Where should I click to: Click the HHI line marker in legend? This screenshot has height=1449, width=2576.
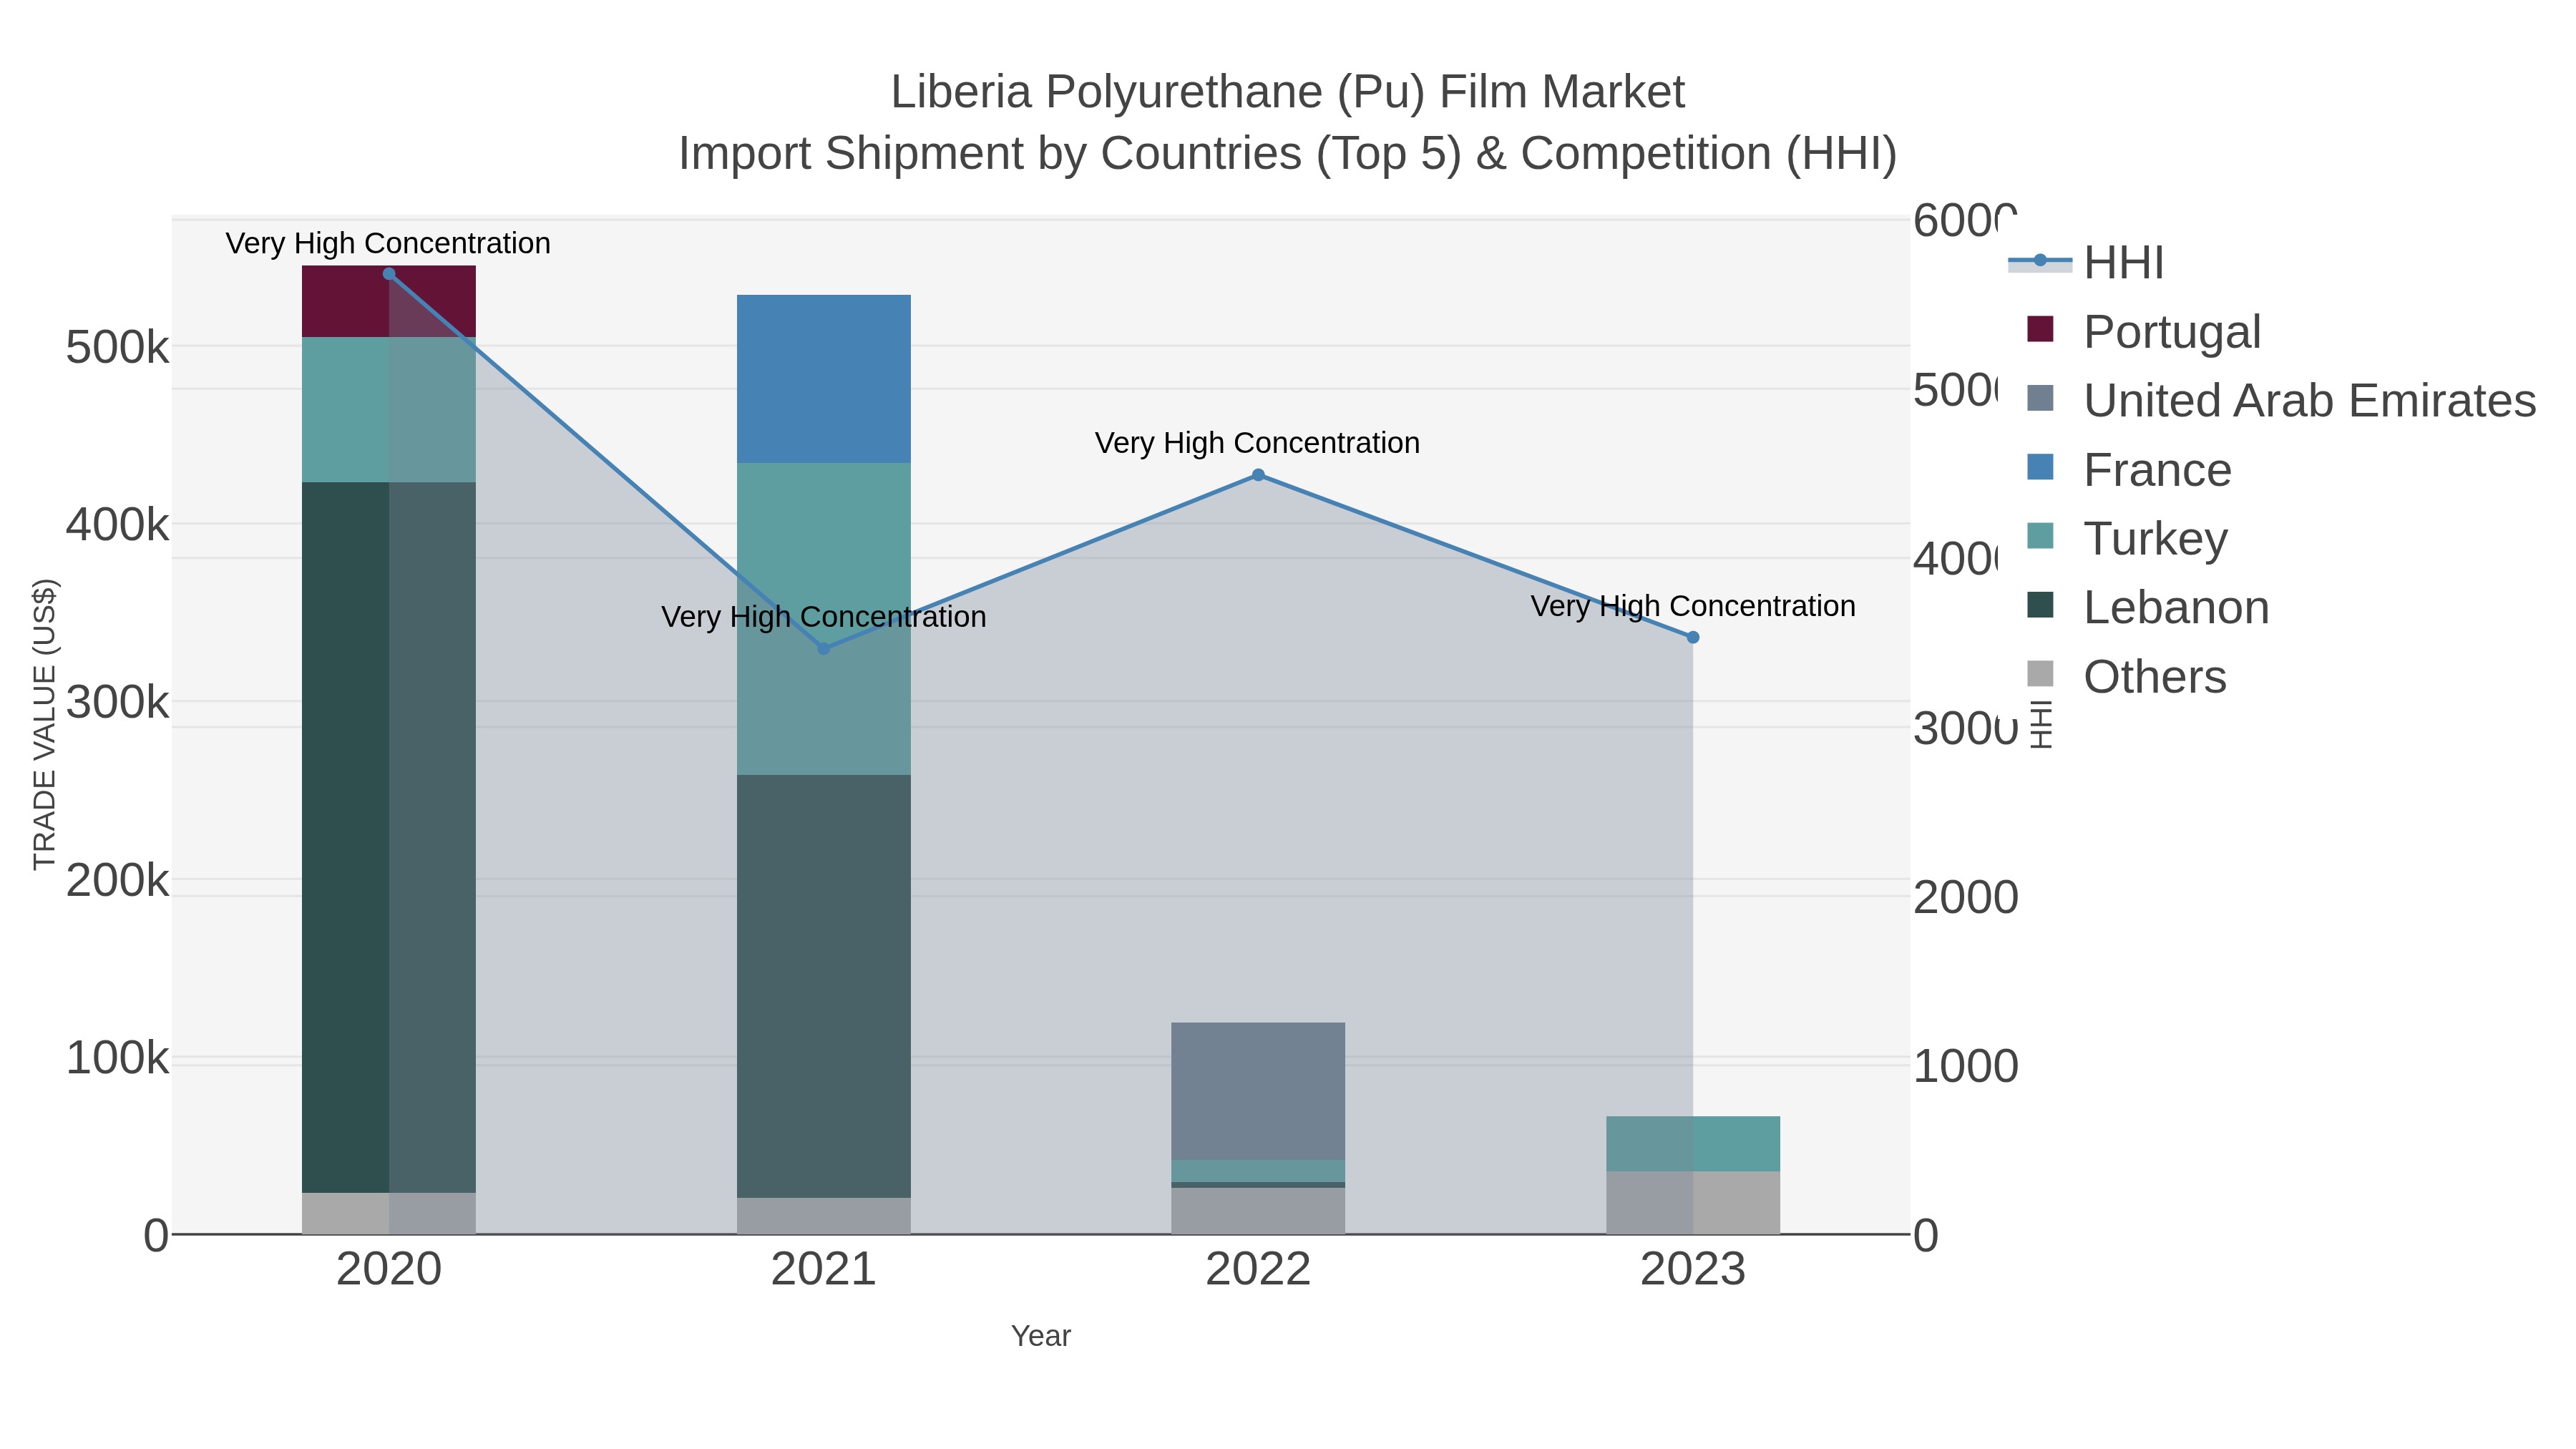[2040, 261]
